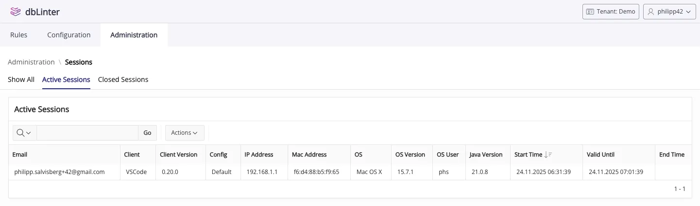Click the dbLinter logo icon
This screenshot has width=700, height=206.
point(16,12)
